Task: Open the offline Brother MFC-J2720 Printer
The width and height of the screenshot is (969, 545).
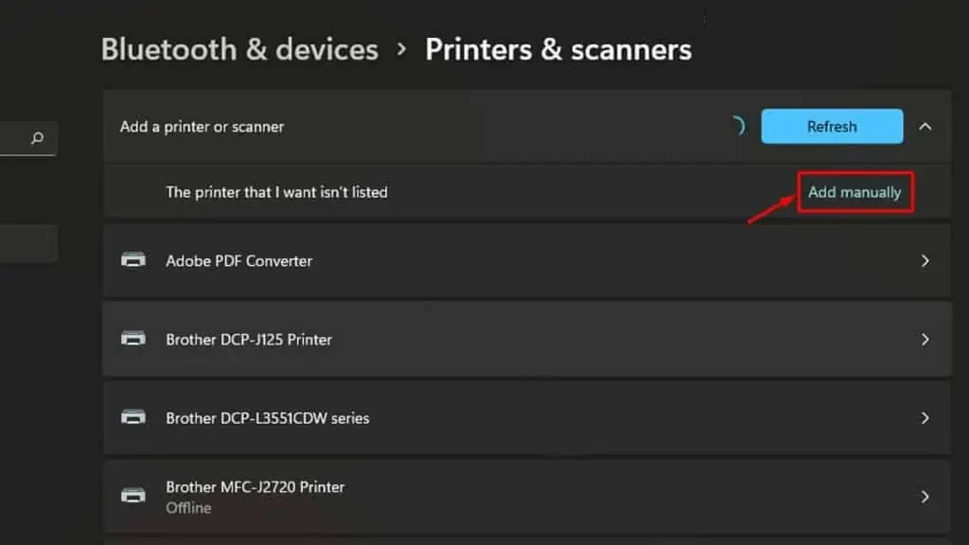Action: click(x=526, y=496)
